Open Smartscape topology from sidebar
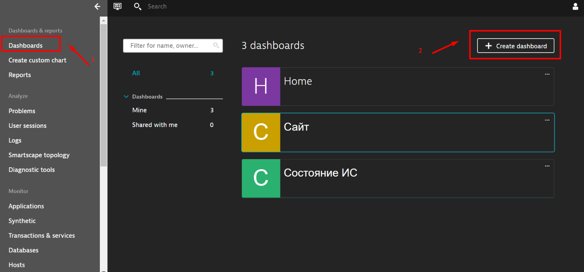Image resolution: width=584 pixels, height=272 pixels. click(39, 155)
